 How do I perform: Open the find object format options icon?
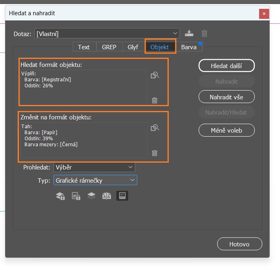[155, 75]
